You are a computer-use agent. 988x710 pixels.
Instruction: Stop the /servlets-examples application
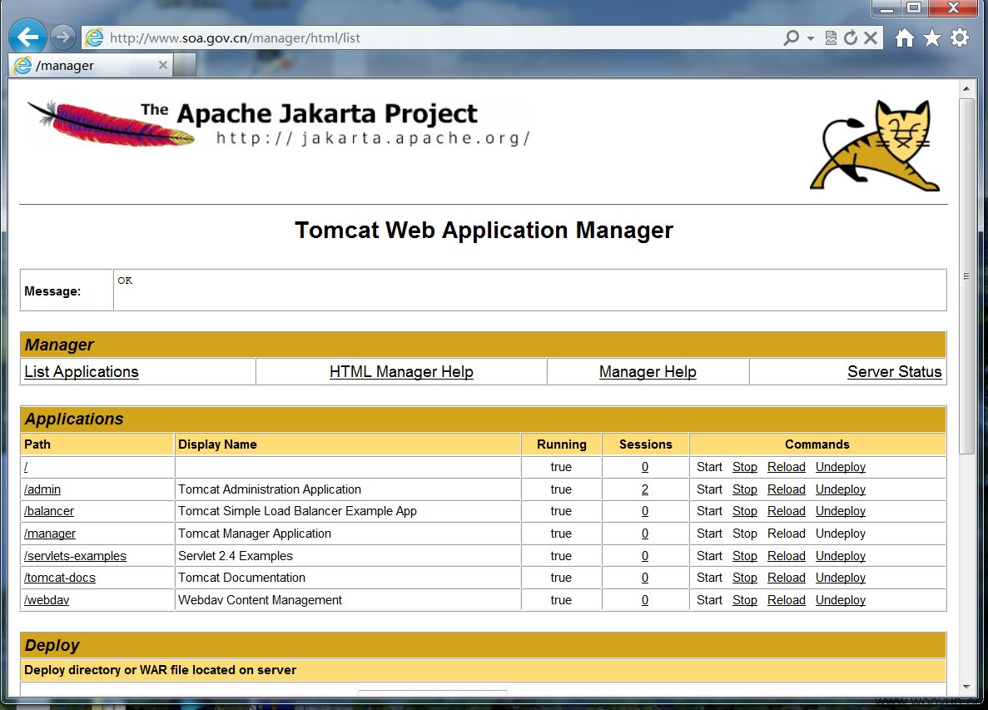[x=745, y=556]
